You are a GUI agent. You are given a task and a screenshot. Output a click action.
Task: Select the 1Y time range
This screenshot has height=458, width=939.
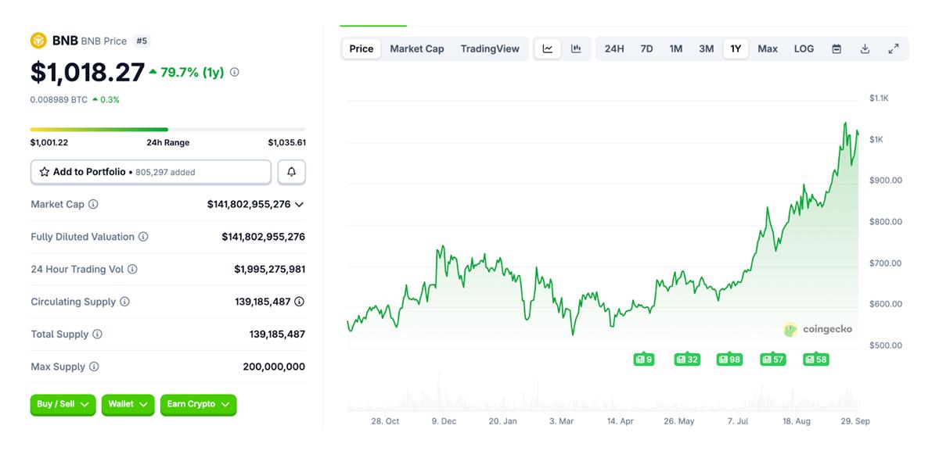(736, 48)
